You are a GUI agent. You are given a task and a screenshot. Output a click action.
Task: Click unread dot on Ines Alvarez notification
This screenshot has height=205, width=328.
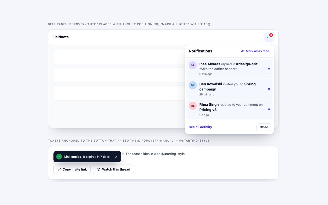click(269, 69)
